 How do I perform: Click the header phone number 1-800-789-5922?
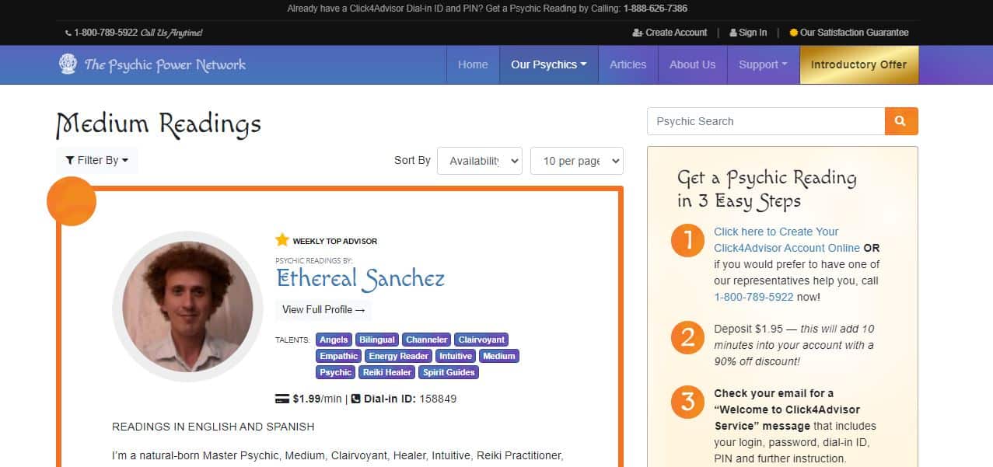[x=106, y=33]
